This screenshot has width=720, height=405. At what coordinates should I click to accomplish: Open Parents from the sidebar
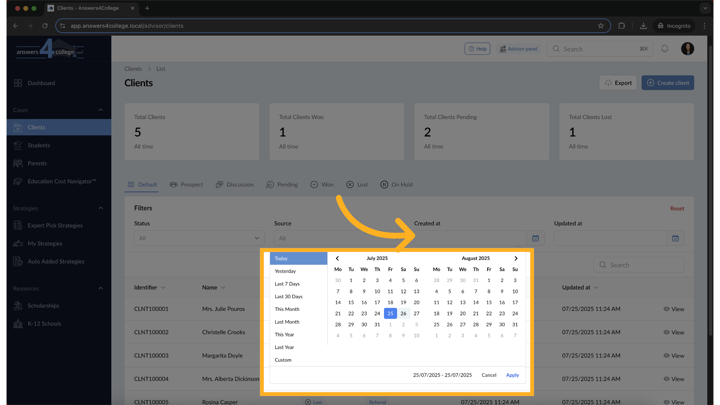(x=37, y=163)
